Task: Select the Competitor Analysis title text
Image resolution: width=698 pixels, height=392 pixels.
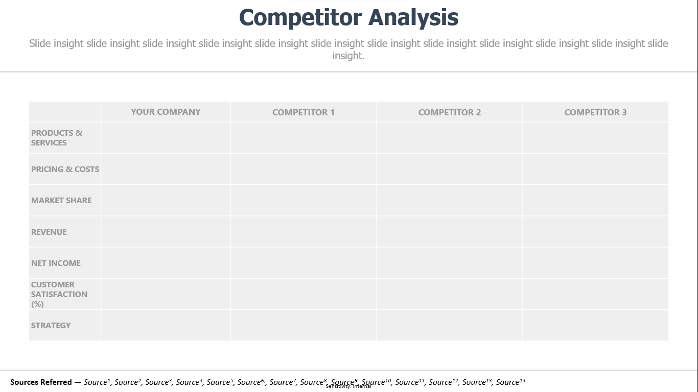Action: [x=348, y=17]
